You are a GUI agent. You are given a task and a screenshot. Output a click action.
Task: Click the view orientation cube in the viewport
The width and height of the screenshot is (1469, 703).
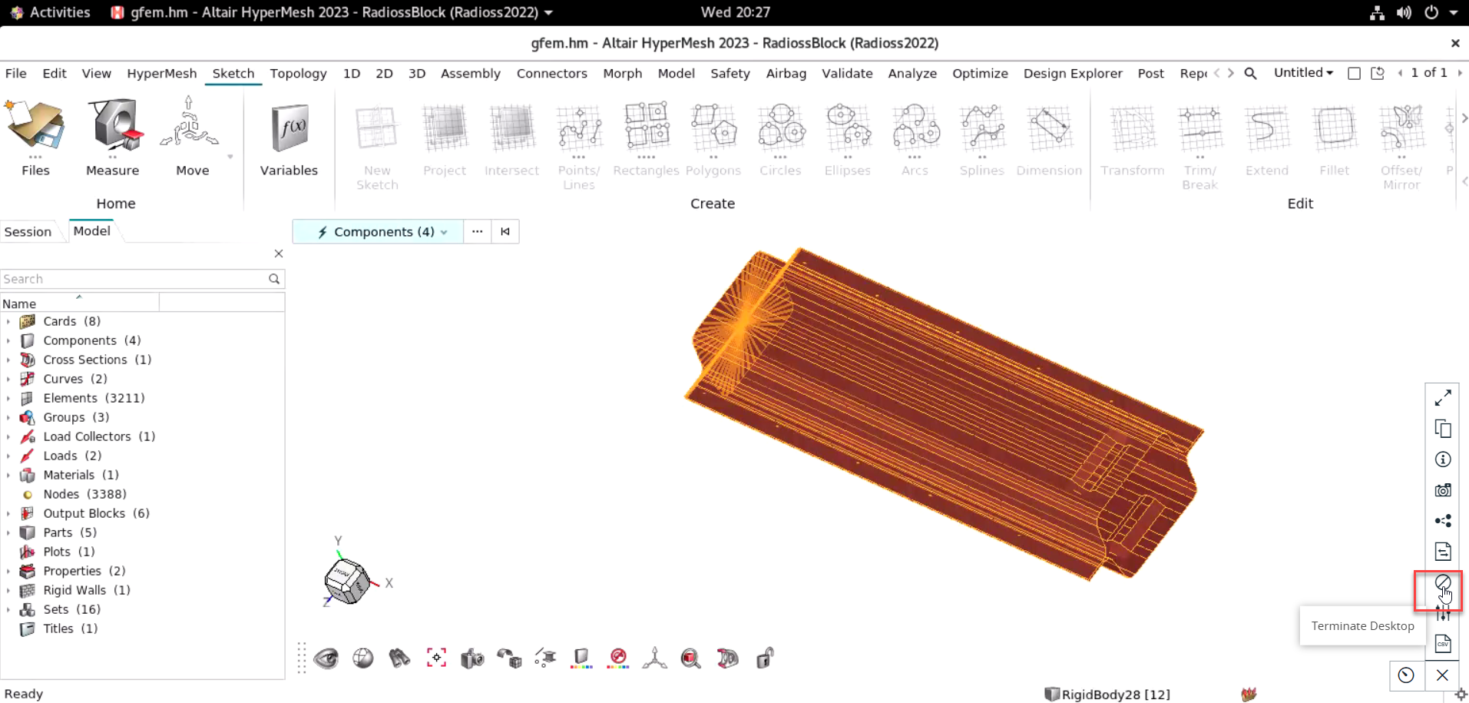click(347, 580)
